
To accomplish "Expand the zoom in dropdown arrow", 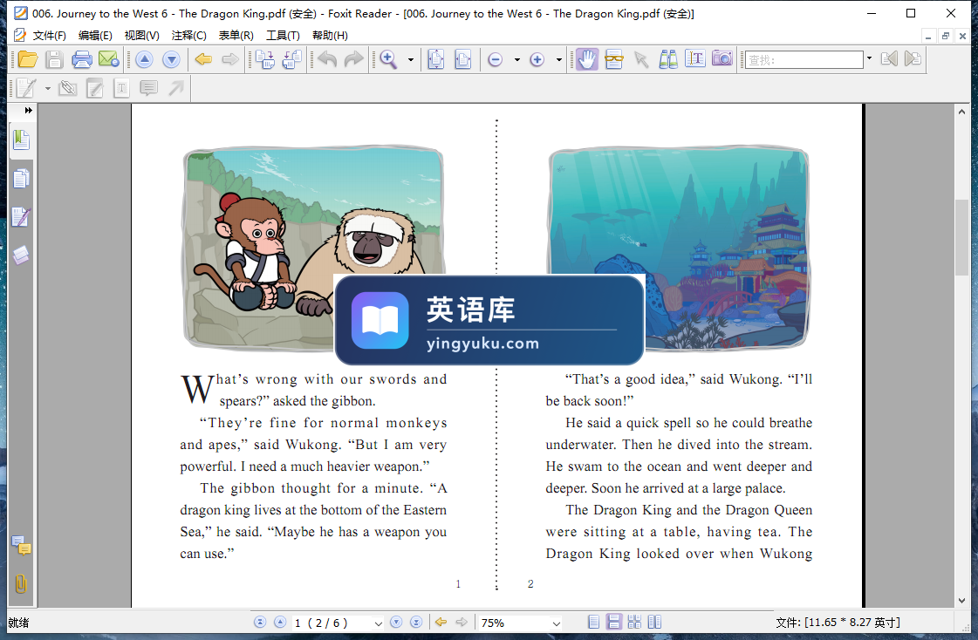I will coord(559,60).
